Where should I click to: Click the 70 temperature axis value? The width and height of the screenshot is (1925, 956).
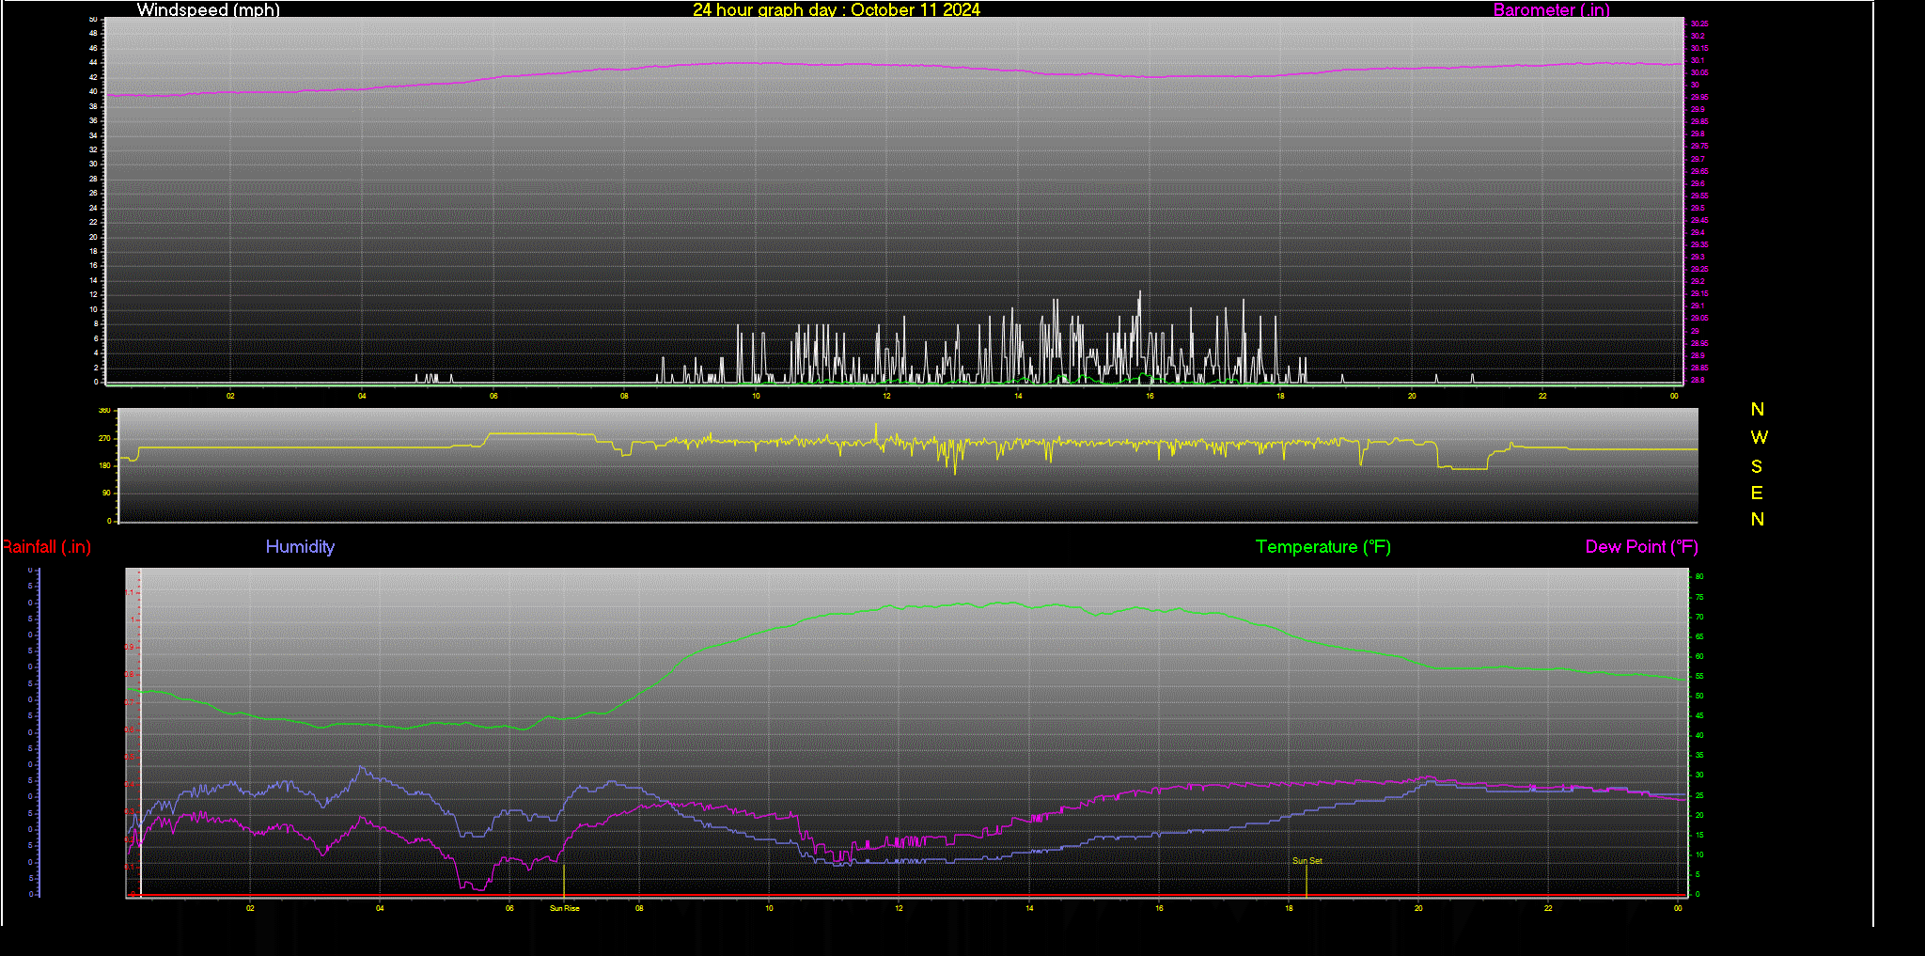(x=1699, y=617)
